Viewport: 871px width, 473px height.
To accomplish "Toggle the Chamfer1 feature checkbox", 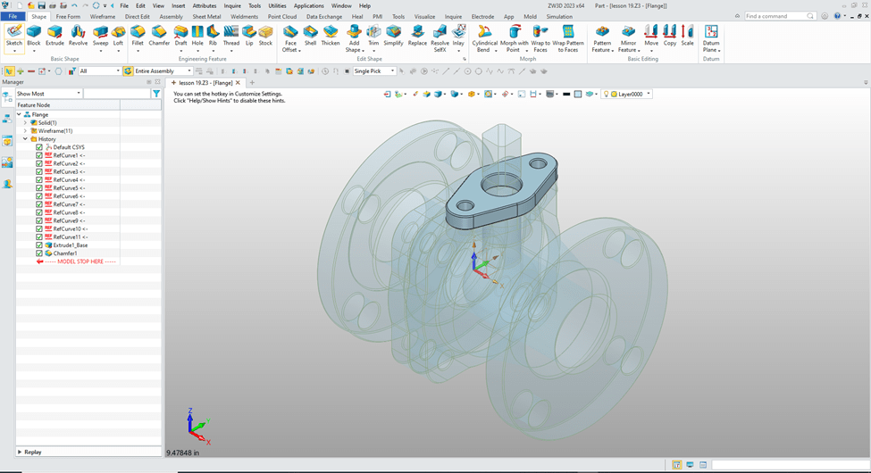I will point(39,253).
